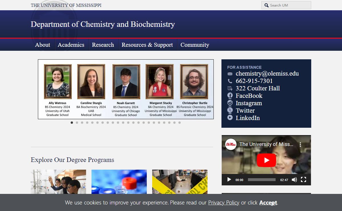Click the 662-915-7301 phone number

(254, 81)
